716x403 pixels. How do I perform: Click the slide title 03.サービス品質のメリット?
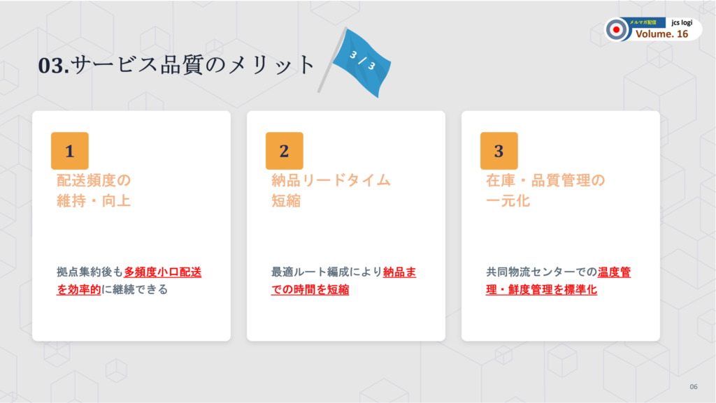point(177,65)
